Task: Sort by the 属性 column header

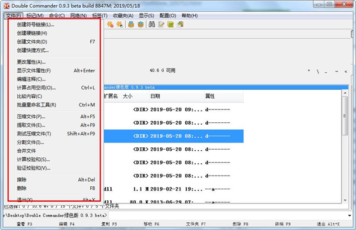Action: tap(224, 96)
